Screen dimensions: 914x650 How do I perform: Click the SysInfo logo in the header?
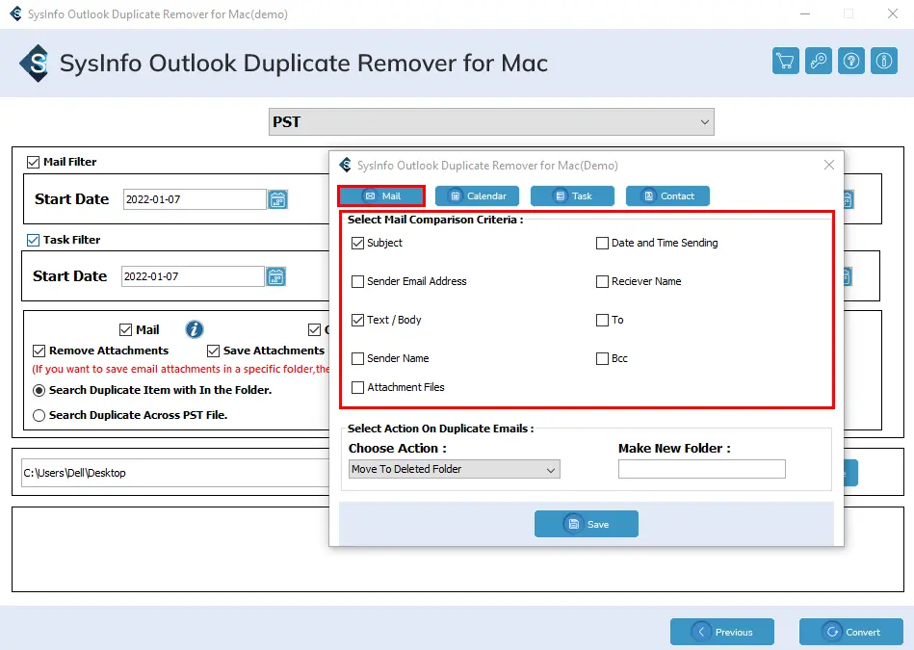(35, 63)
